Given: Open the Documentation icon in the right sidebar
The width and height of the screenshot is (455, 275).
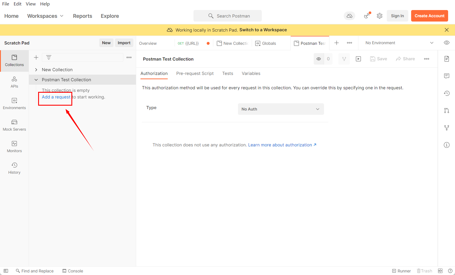Looking at the screenshot, I should tap(447, 59).
